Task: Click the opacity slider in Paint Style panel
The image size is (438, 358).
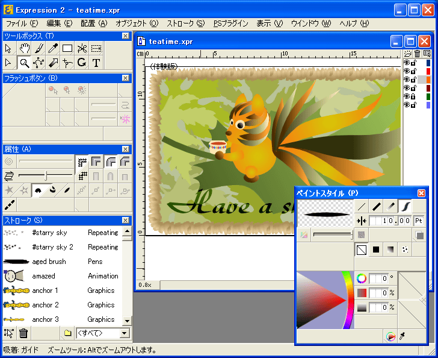Action: point(333,235)
